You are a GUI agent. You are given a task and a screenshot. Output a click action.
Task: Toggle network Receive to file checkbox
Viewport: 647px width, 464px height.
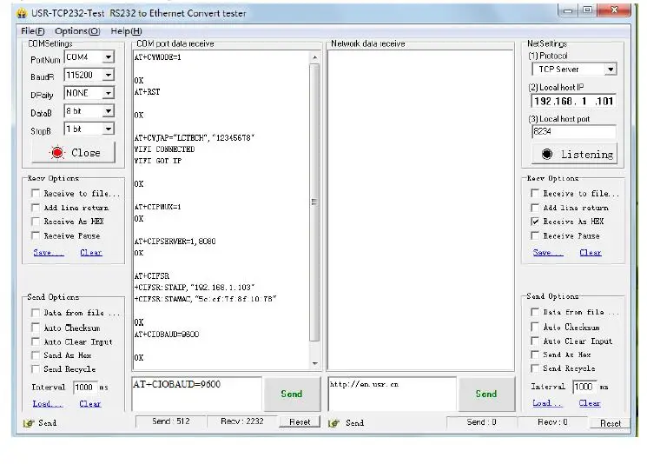point(535,193)
